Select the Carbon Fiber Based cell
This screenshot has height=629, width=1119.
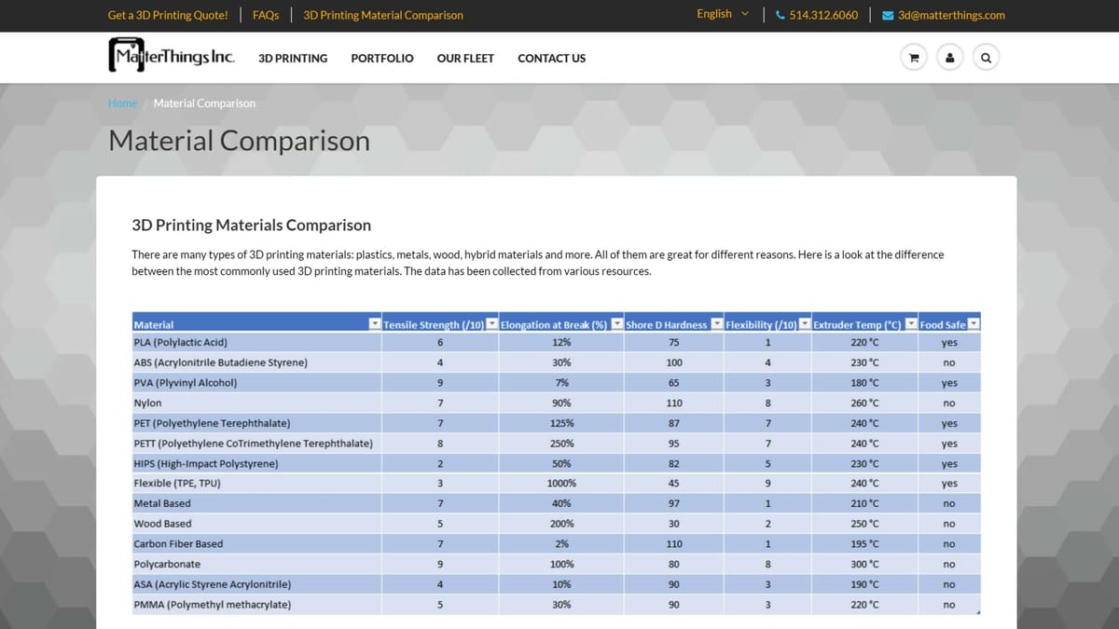tap(256, 544)
